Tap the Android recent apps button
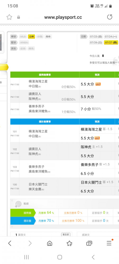The image size is (119, 264). click(x=26, y=257)
